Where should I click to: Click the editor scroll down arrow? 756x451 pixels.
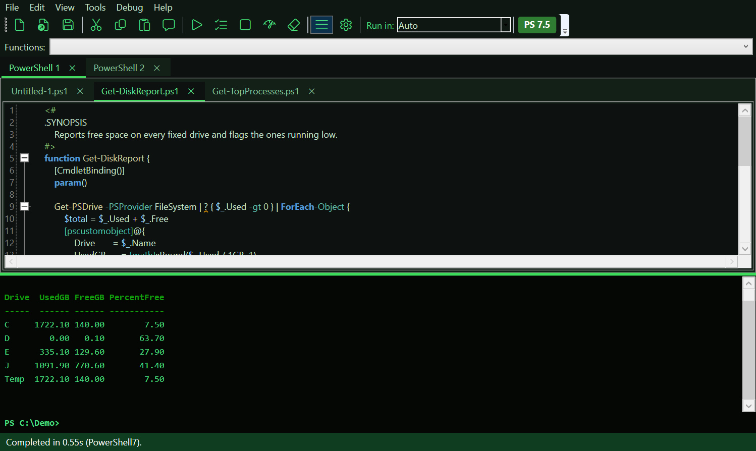(745, 248)
